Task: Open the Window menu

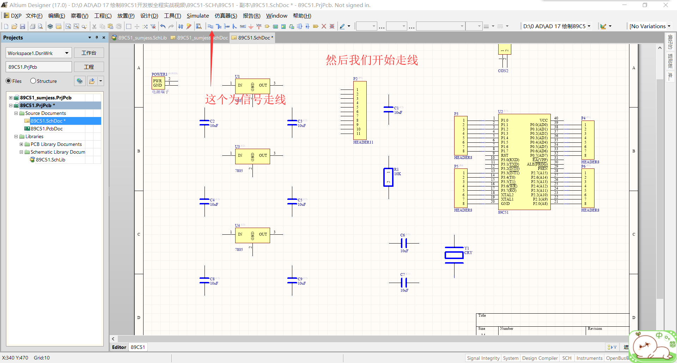Action: (277, 16)
